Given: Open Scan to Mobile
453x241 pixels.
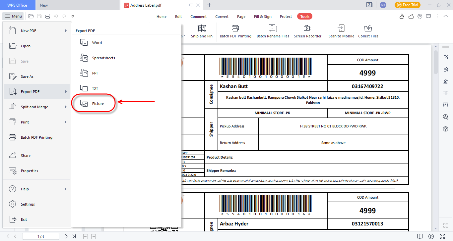Looking at the screenshot, I should [x=341, y=31].
